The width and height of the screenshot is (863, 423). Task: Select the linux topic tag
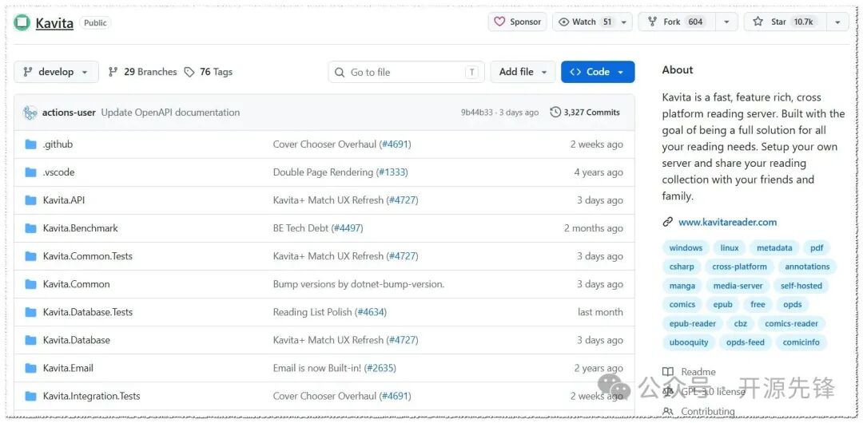tap(730, 248)
